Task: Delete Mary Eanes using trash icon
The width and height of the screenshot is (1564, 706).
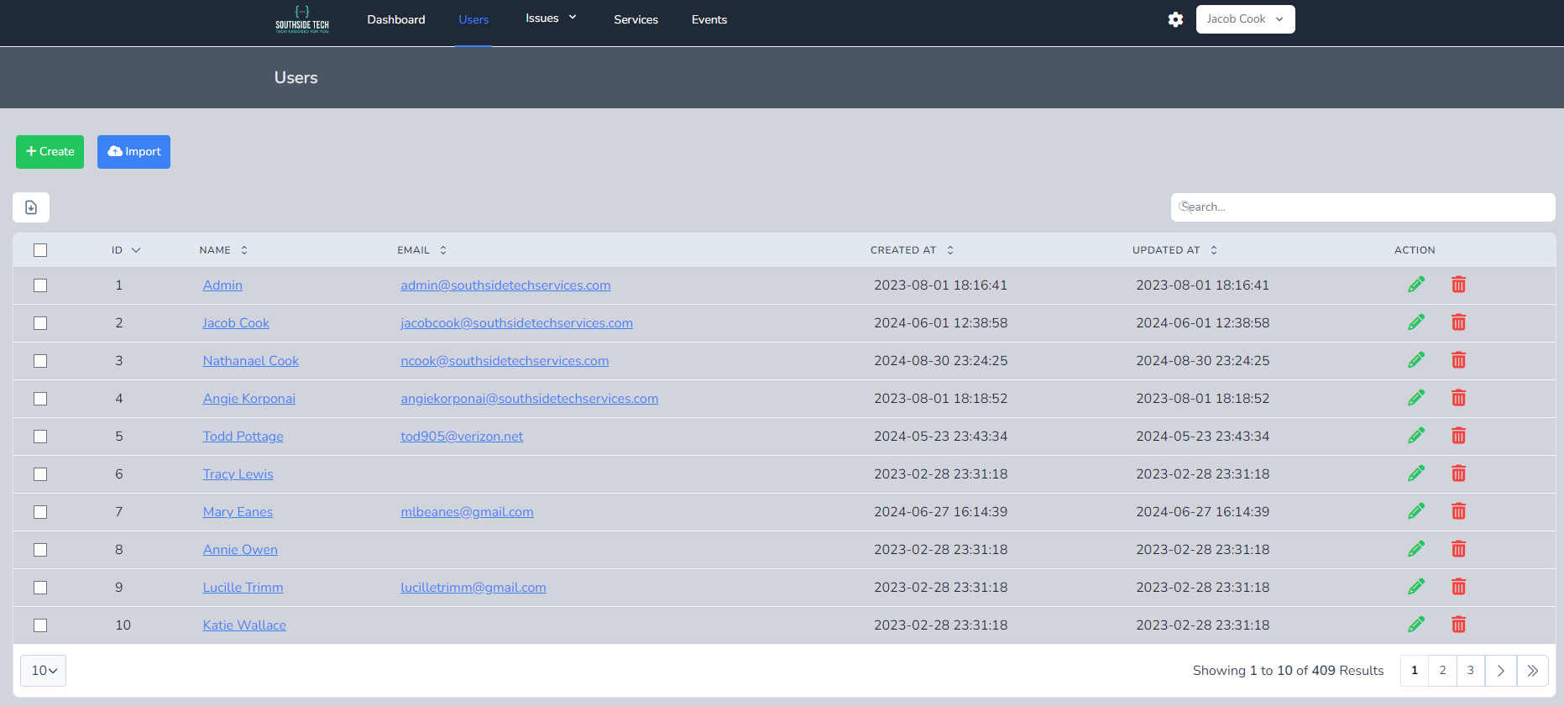Action: click(x=1458, y=512)
